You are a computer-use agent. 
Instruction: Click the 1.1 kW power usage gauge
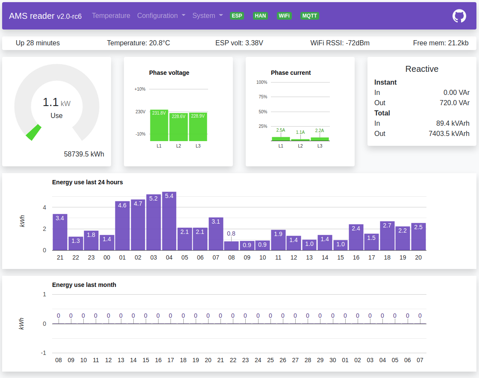56,103
